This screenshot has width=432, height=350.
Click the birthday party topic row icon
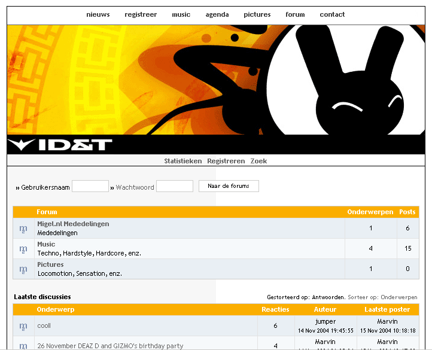23,346
